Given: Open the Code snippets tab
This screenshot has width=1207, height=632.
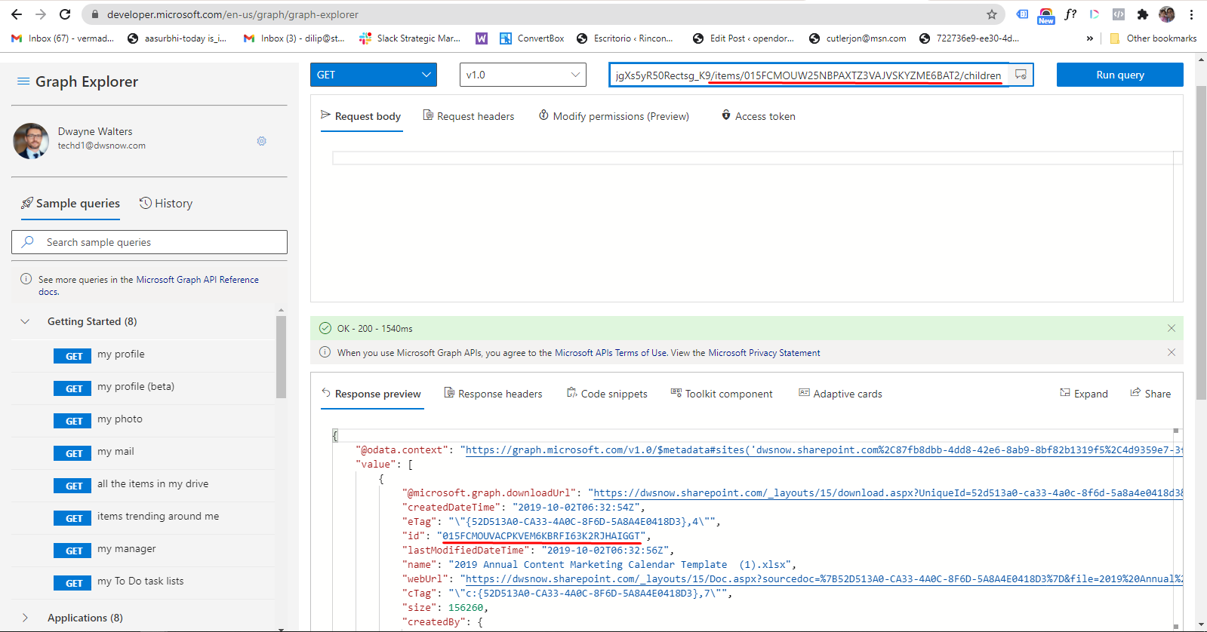Looking at the screenshot, I should click(607, 394).
